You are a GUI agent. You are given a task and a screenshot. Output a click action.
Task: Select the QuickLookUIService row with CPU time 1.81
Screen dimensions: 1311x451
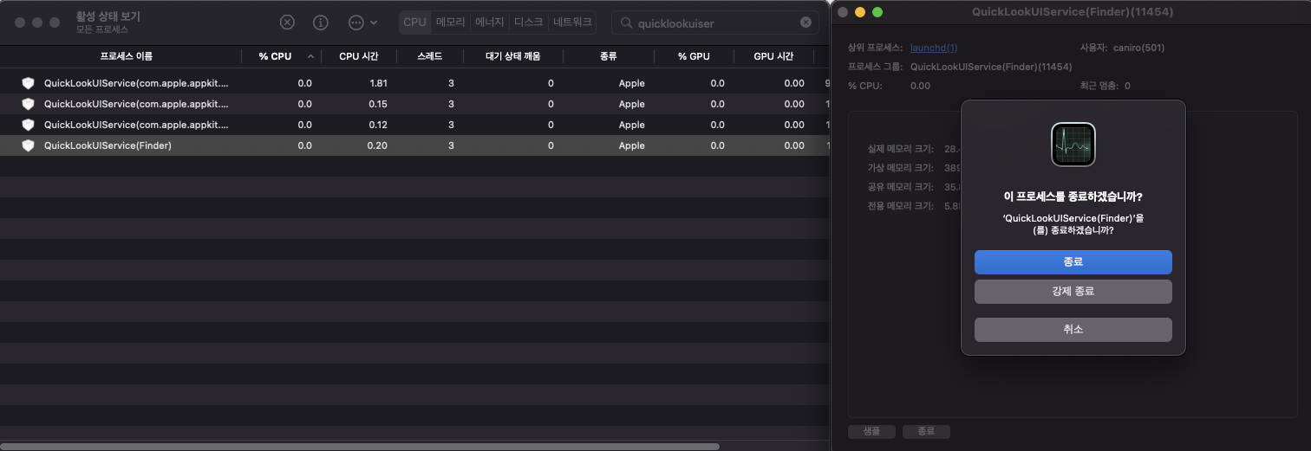(414, 83)
